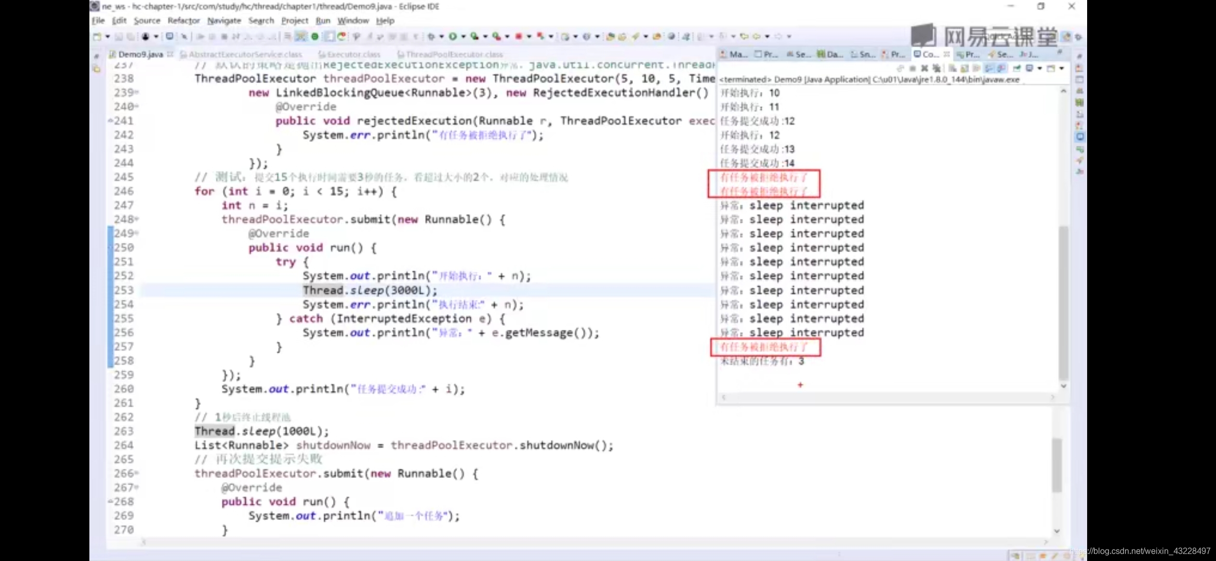Switch to the ThreadPoolExecutor.class editor tab
Screen dimensions: 1216x561
tap(450, 55)
